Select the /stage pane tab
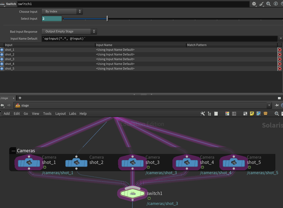Image resolution: width=283 pixels, height=208 pixels. pos(4,98)
